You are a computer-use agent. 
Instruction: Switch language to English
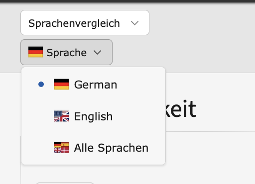click(94, 116)
